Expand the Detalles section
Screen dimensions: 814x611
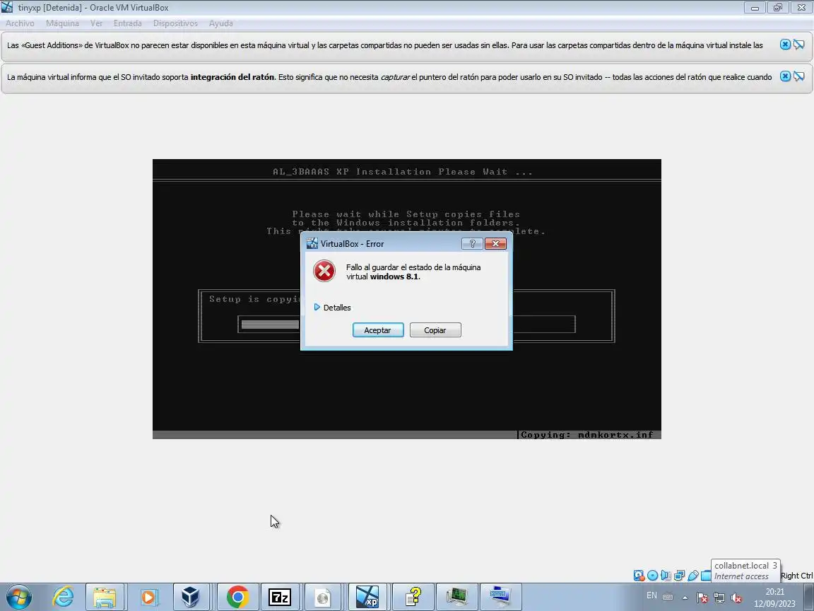click(x=332, y=308)
